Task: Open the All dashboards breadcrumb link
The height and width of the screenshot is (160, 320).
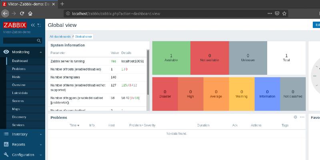Action: tap(60, 36)
